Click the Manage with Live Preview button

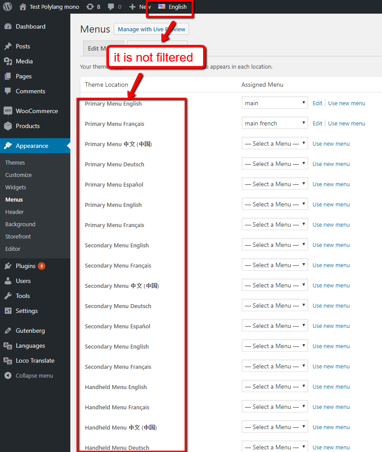(x=151, y=29)
